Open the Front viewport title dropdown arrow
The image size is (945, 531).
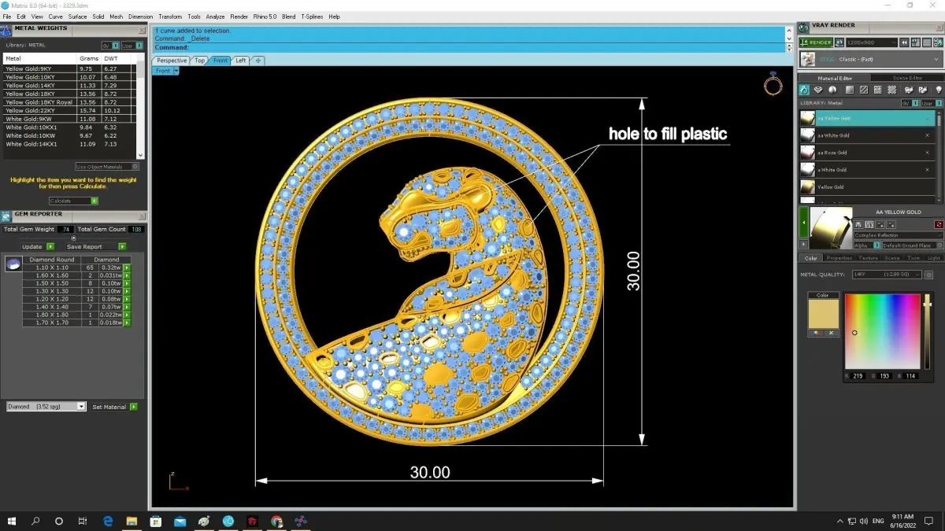coord(176,71)
